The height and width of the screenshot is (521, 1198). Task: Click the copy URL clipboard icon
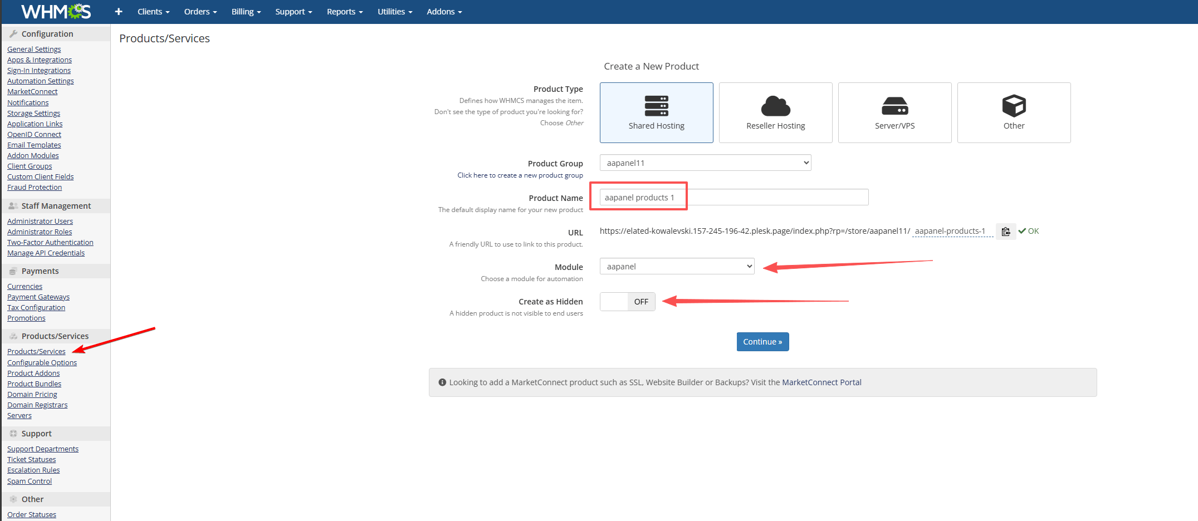[x=1005, y=232]
